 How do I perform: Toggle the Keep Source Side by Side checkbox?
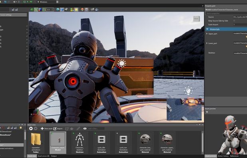point(234,21)
